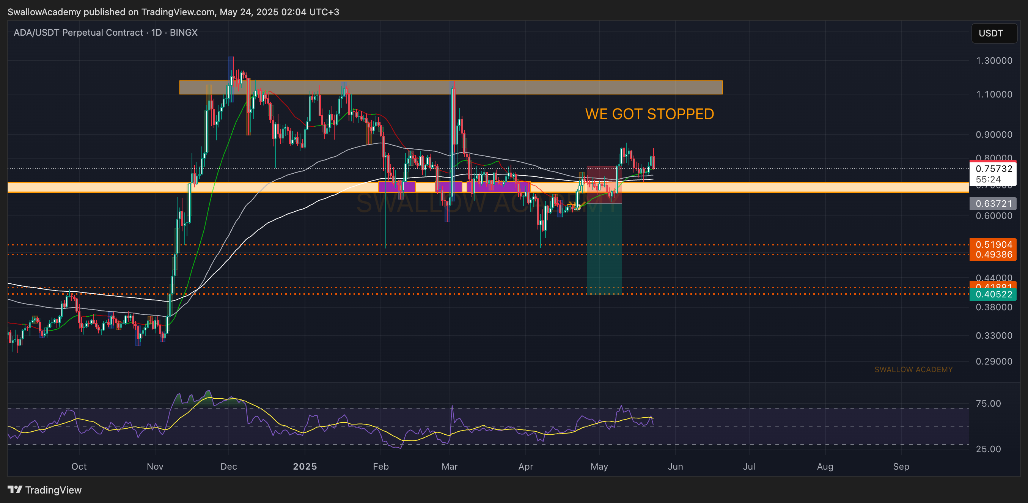Click the small SWALLOW ACADEMY text near the price axis
The height and width of the screenshot is (503, 1028).
click(913, 370)
